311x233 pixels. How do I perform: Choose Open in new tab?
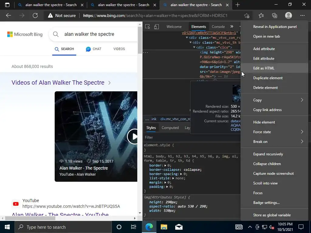(274, 36)
